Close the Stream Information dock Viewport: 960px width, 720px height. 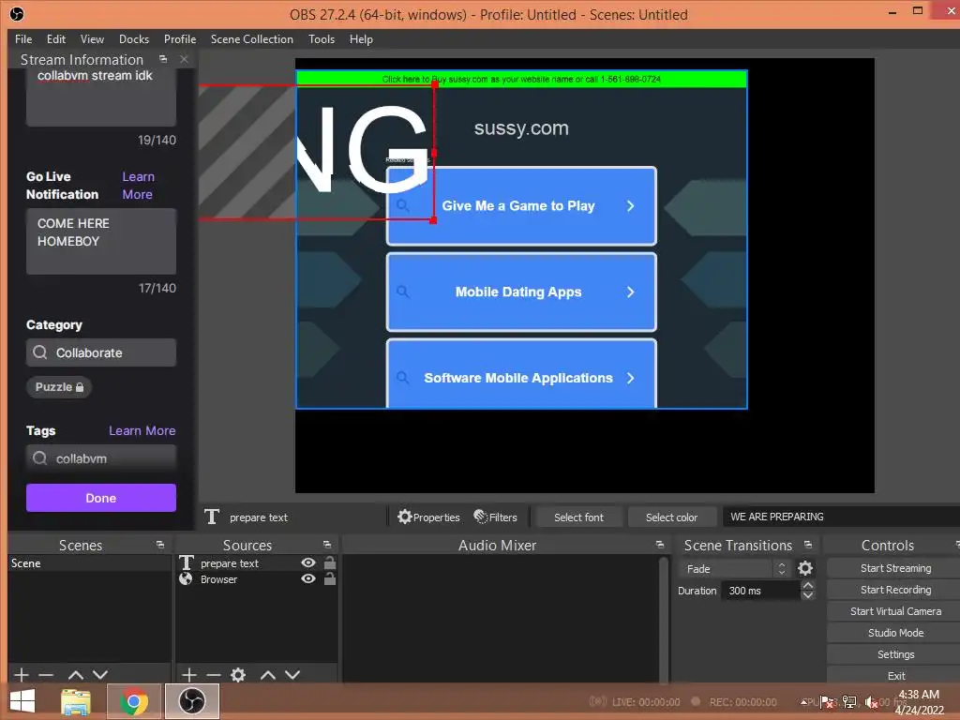184,59
